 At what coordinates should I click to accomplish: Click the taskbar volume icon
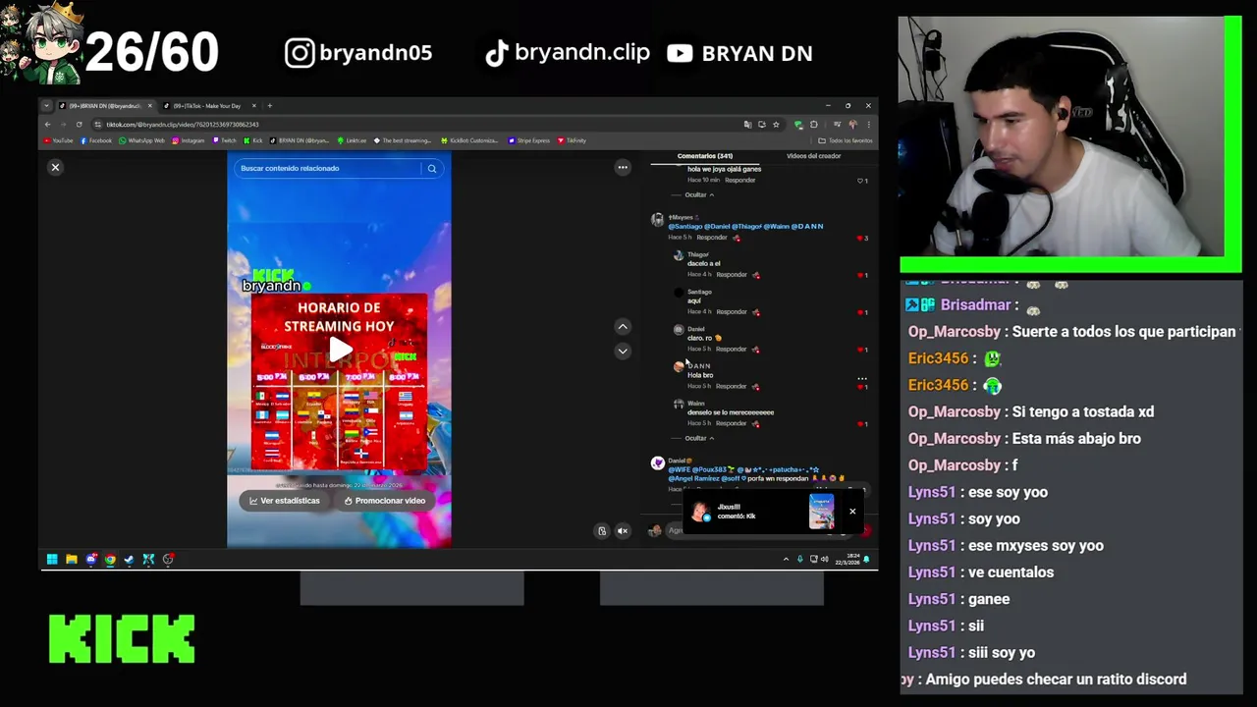(x=825, y=560)
